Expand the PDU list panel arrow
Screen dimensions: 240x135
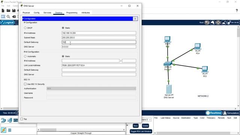click(x=127, y=125)
